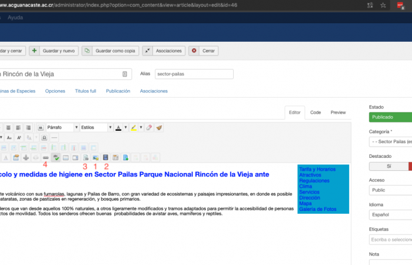
Task: Click the blockquote icon before Párrafo
Action: tap(41, 127)
